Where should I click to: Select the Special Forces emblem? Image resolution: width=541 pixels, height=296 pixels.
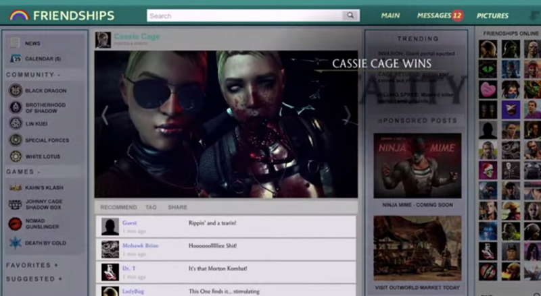pos(16,140)
